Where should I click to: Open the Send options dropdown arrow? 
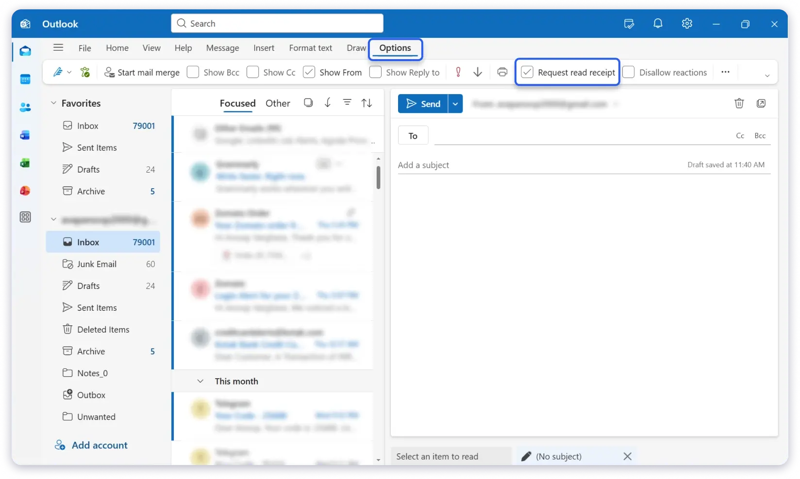click(455, 104)
